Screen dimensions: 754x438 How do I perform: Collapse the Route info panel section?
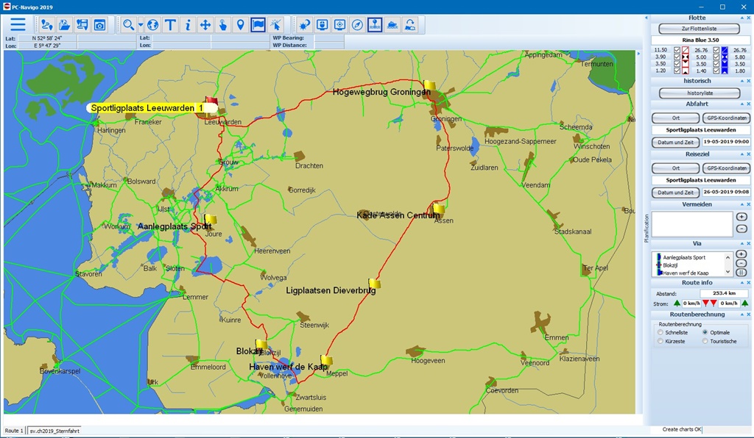[x=742, y=283]
